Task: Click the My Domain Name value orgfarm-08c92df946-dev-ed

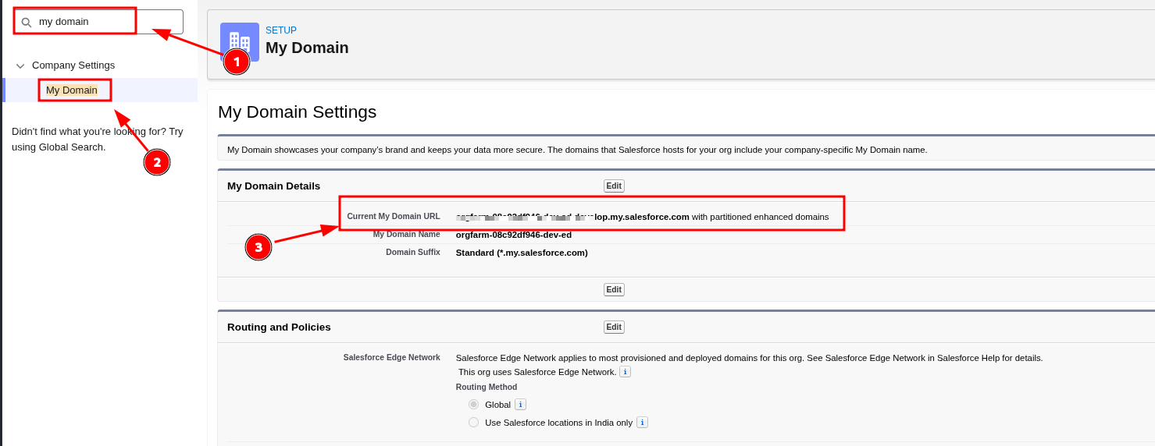Action: 514,235
